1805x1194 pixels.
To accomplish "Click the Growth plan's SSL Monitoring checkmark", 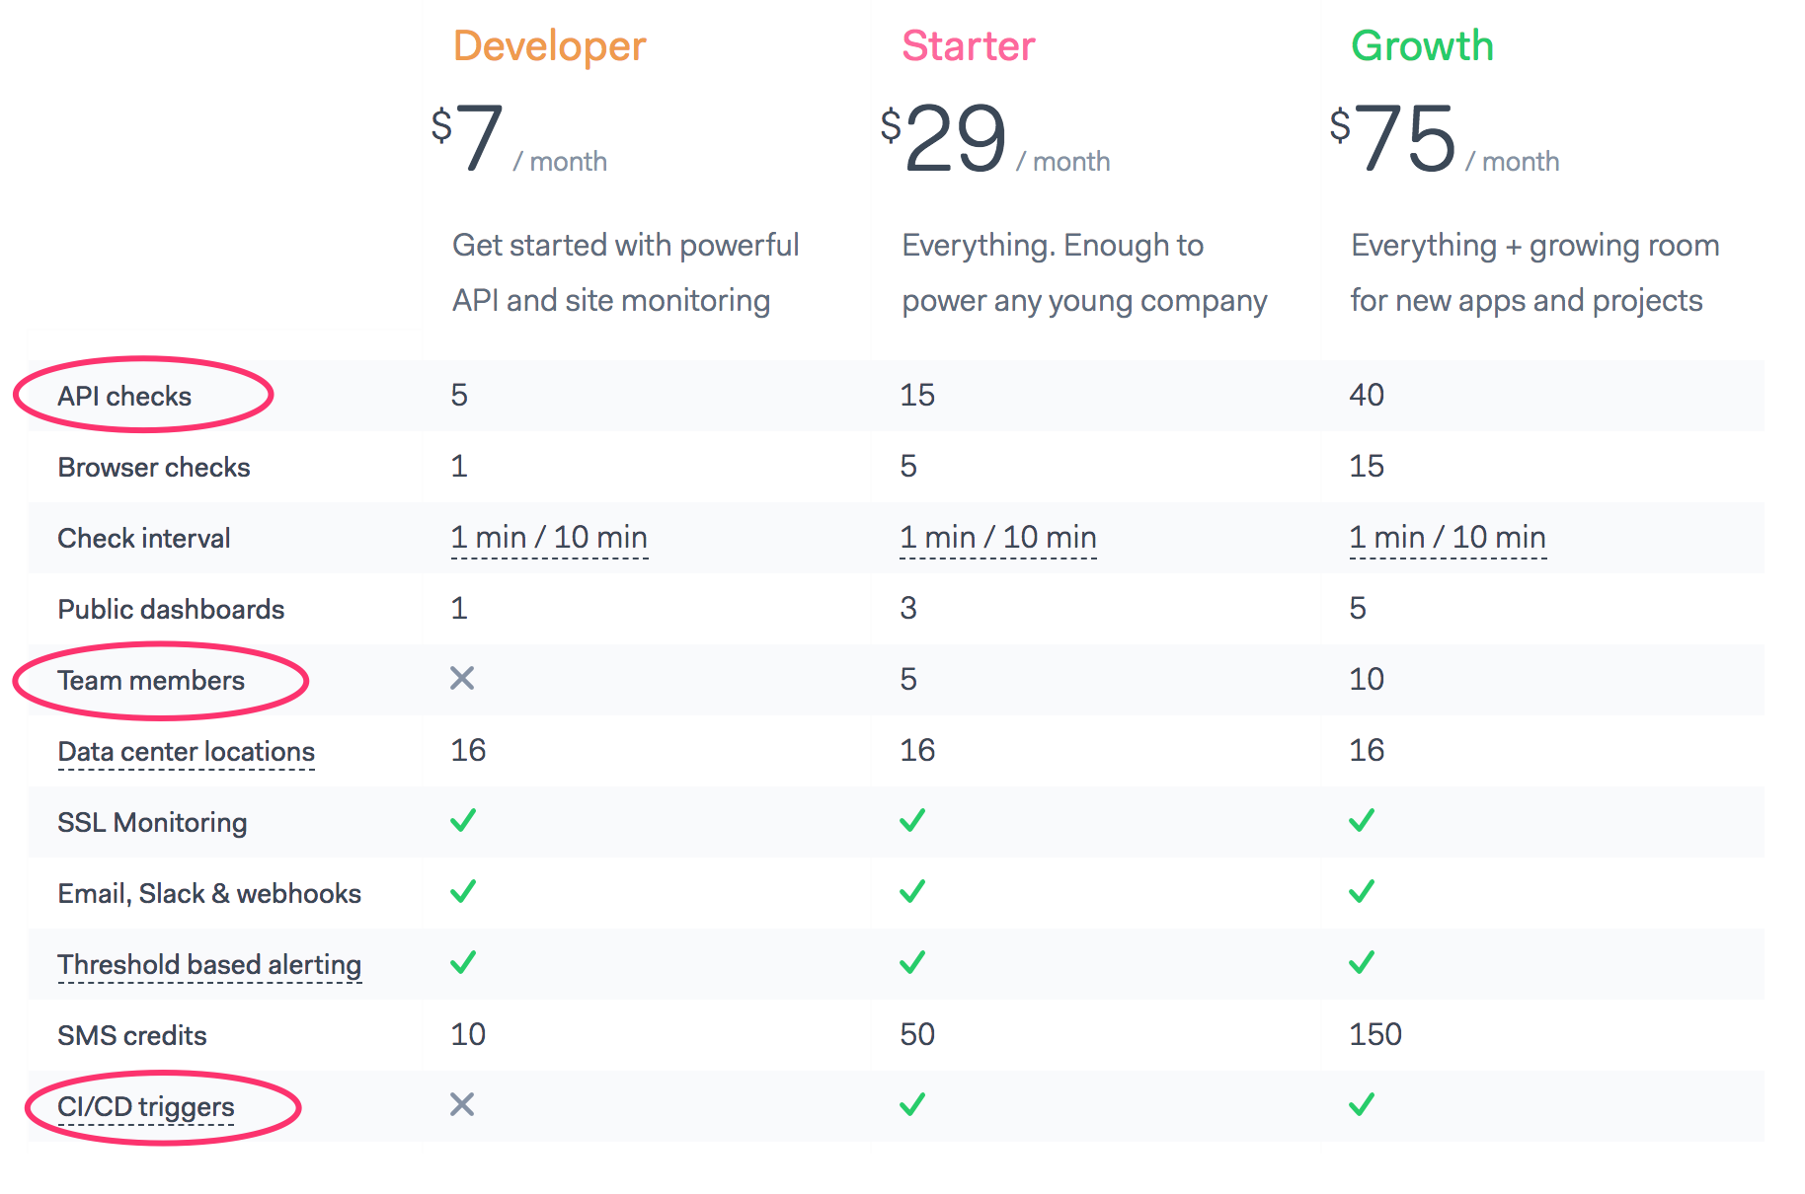I will pyautogui.click(x=1362, y=820).
